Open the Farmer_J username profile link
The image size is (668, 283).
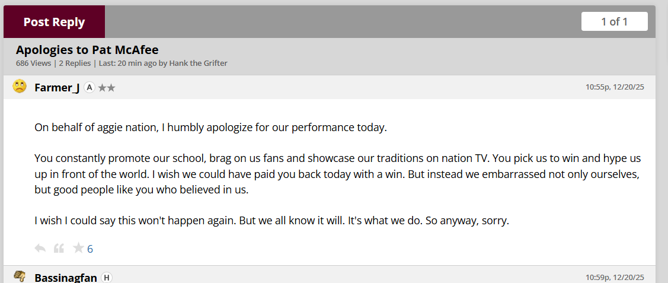[x=57, y=88]
